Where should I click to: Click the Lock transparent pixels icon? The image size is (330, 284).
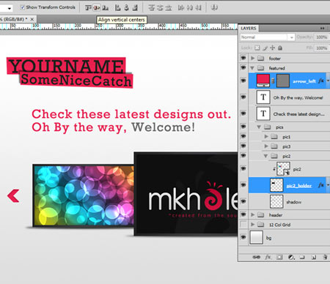[257, 48]
